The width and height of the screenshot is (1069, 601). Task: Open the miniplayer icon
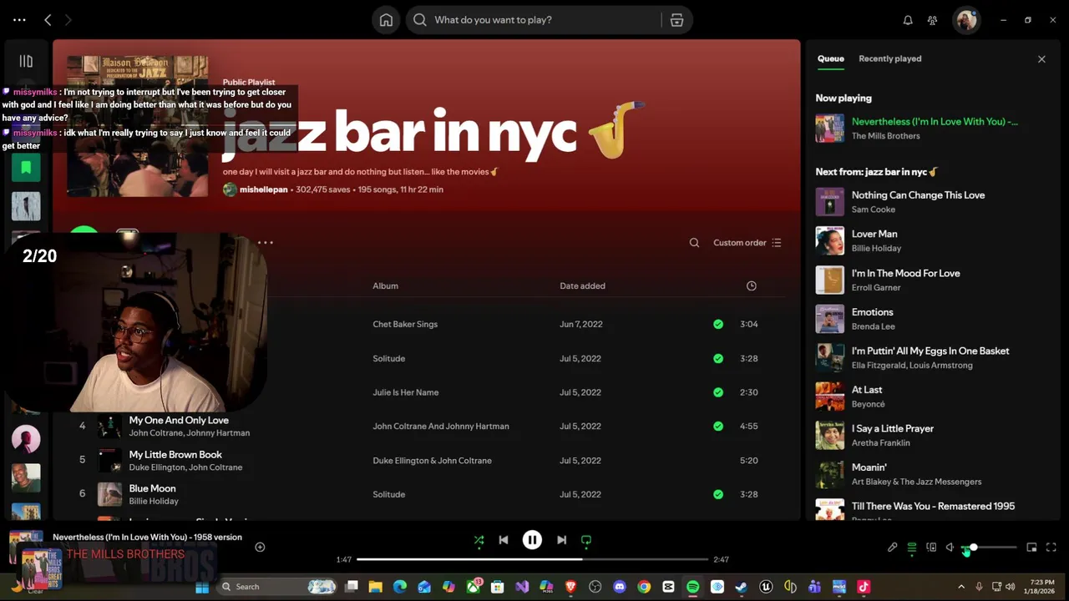point(1031,548)
